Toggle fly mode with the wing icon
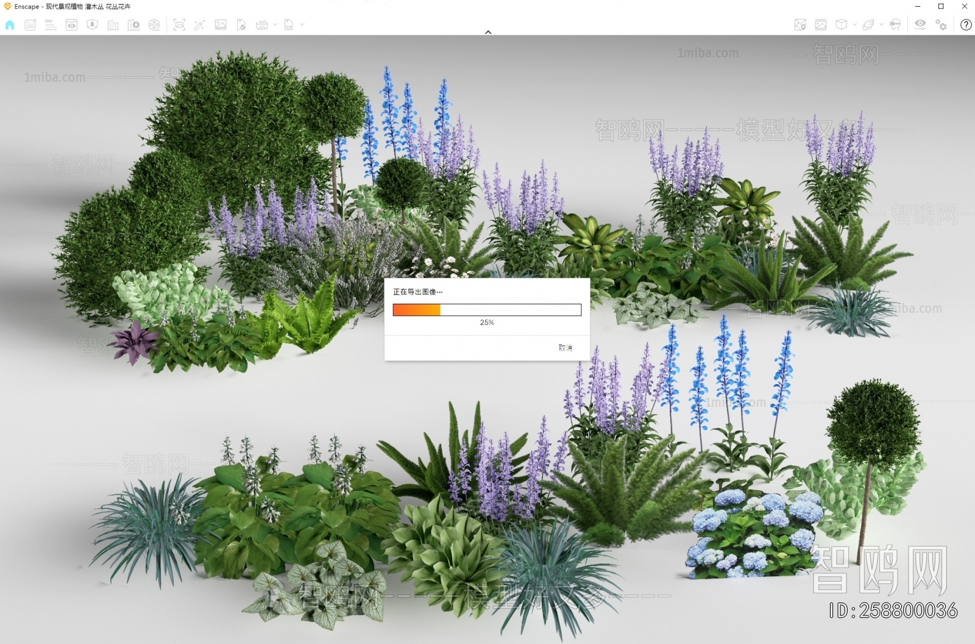Viewport: 975px width, 644px height. (x=868, y=25)
